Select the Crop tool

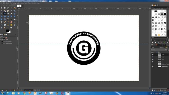[x=11, y=13]
